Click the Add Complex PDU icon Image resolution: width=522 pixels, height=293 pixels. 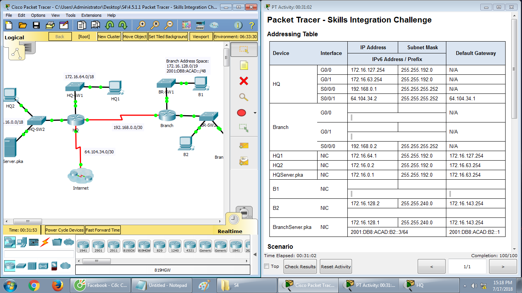tap(244, 161)
